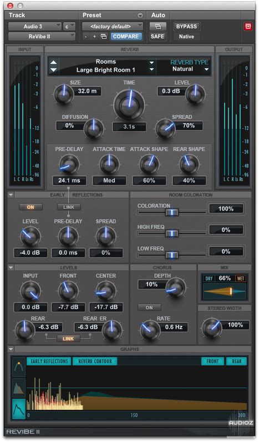Click the chorus RATE knob
The image size is (259, 442).
click(150, 330)
